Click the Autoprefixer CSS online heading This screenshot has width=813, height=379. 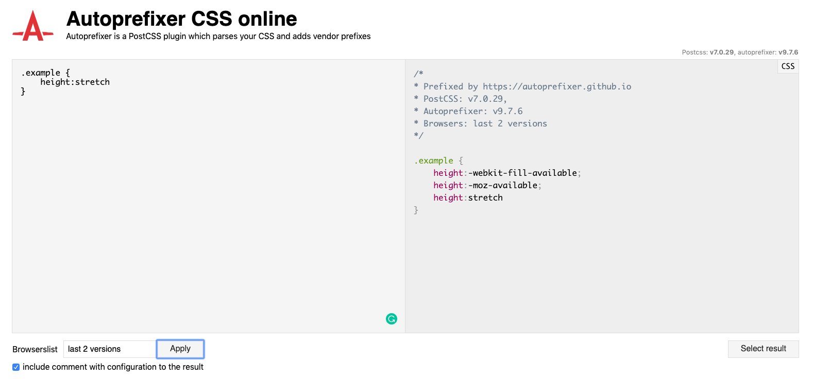[182, 19]
